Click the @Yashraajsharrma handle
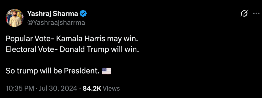Viewport: 262px width, 98px height. (56, 22)
